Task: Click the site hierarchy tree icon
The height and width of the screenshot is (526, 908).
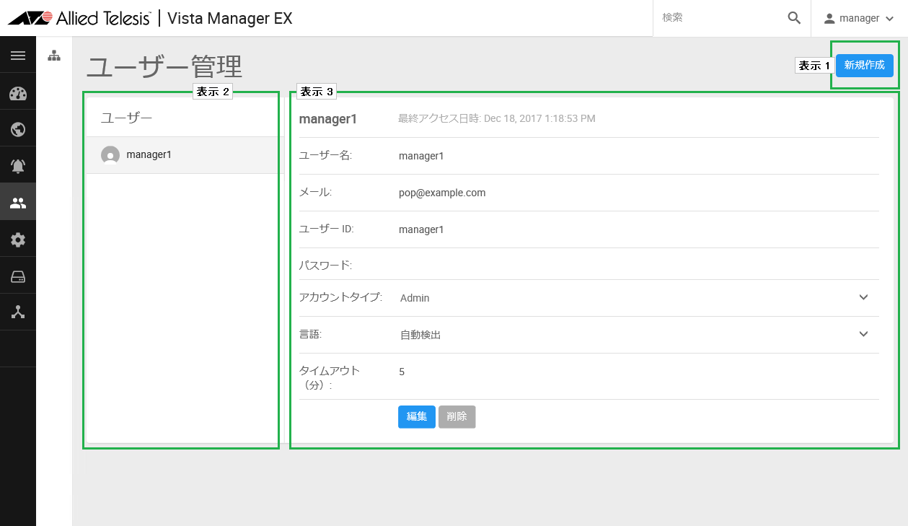Action: (54, 56)
